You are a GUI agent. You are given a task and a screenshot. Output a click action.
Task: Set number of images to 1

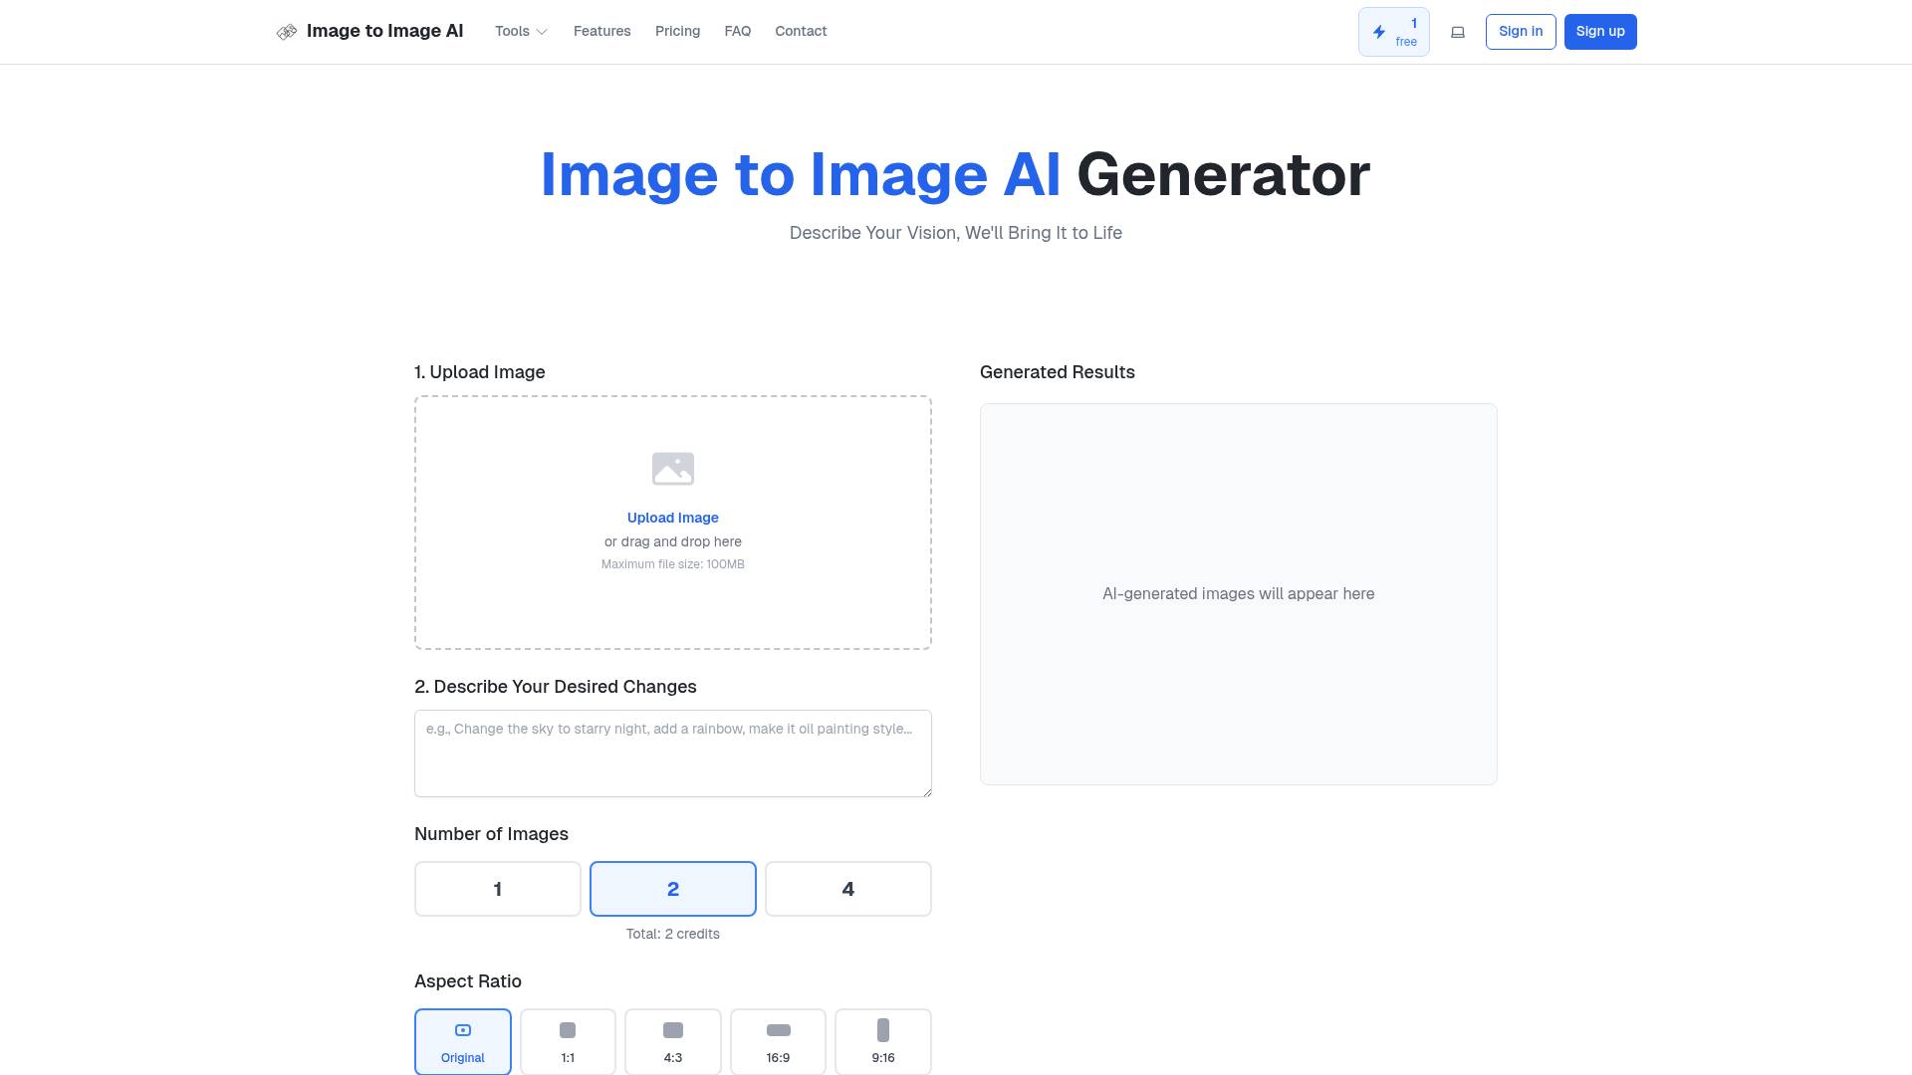(x=498, y=889)
